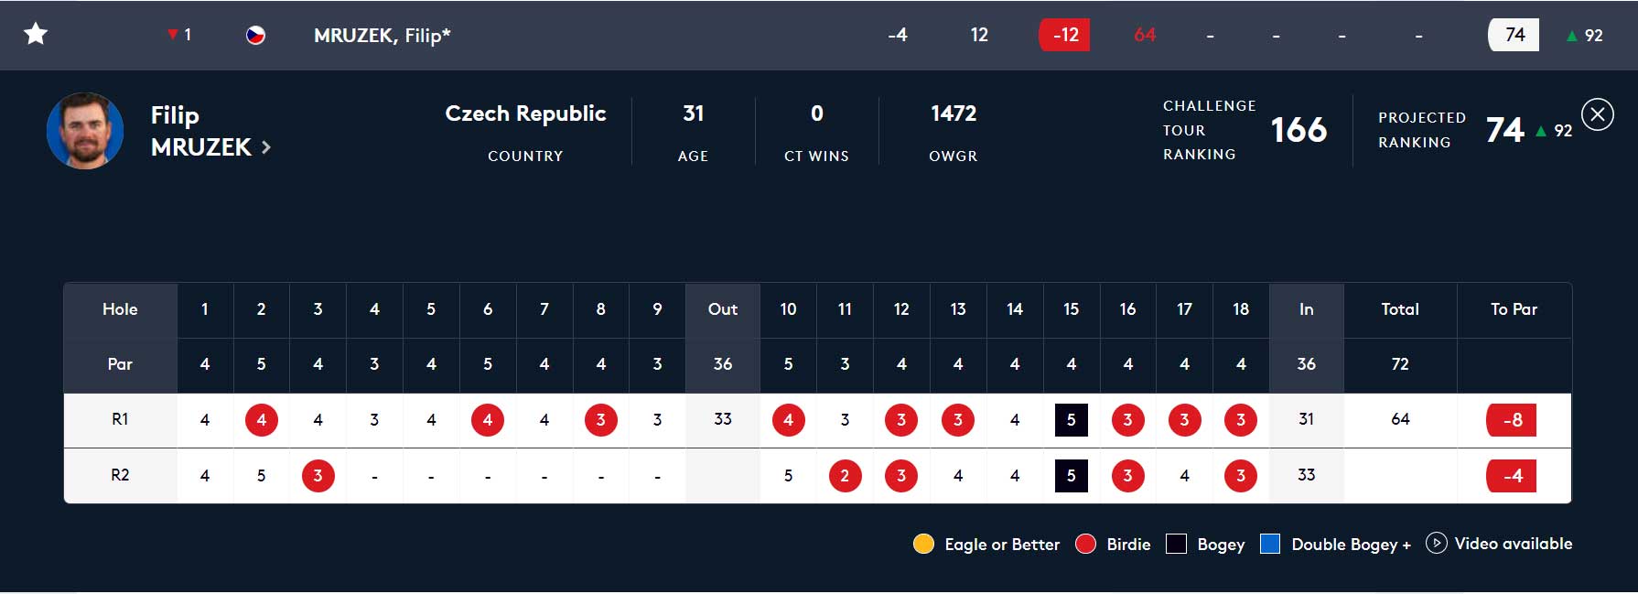Close the player scorecard panel
This screenshot has height=594, width=1638.
coord(1597,114)
